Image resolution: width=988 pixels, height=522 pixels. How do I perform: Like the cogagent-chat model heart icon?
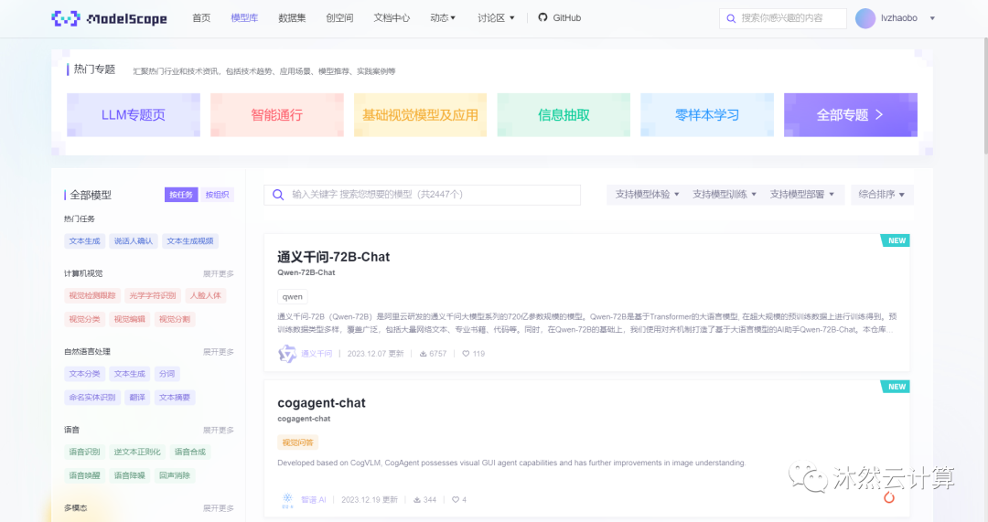tap(456, 500)
